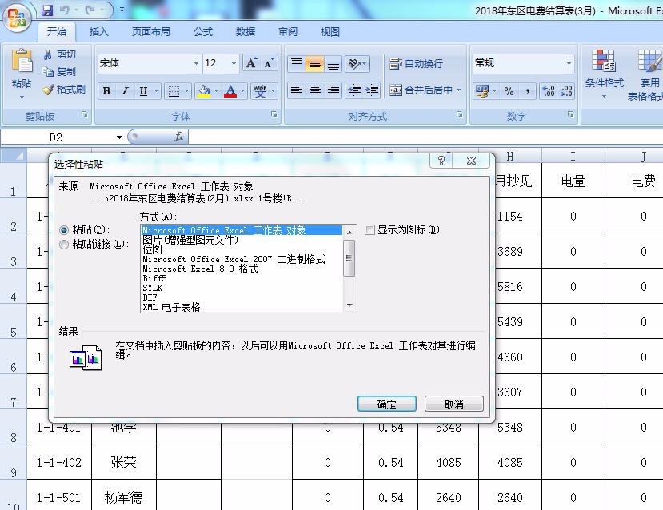Click the Bottom align icon

point(333,64)
